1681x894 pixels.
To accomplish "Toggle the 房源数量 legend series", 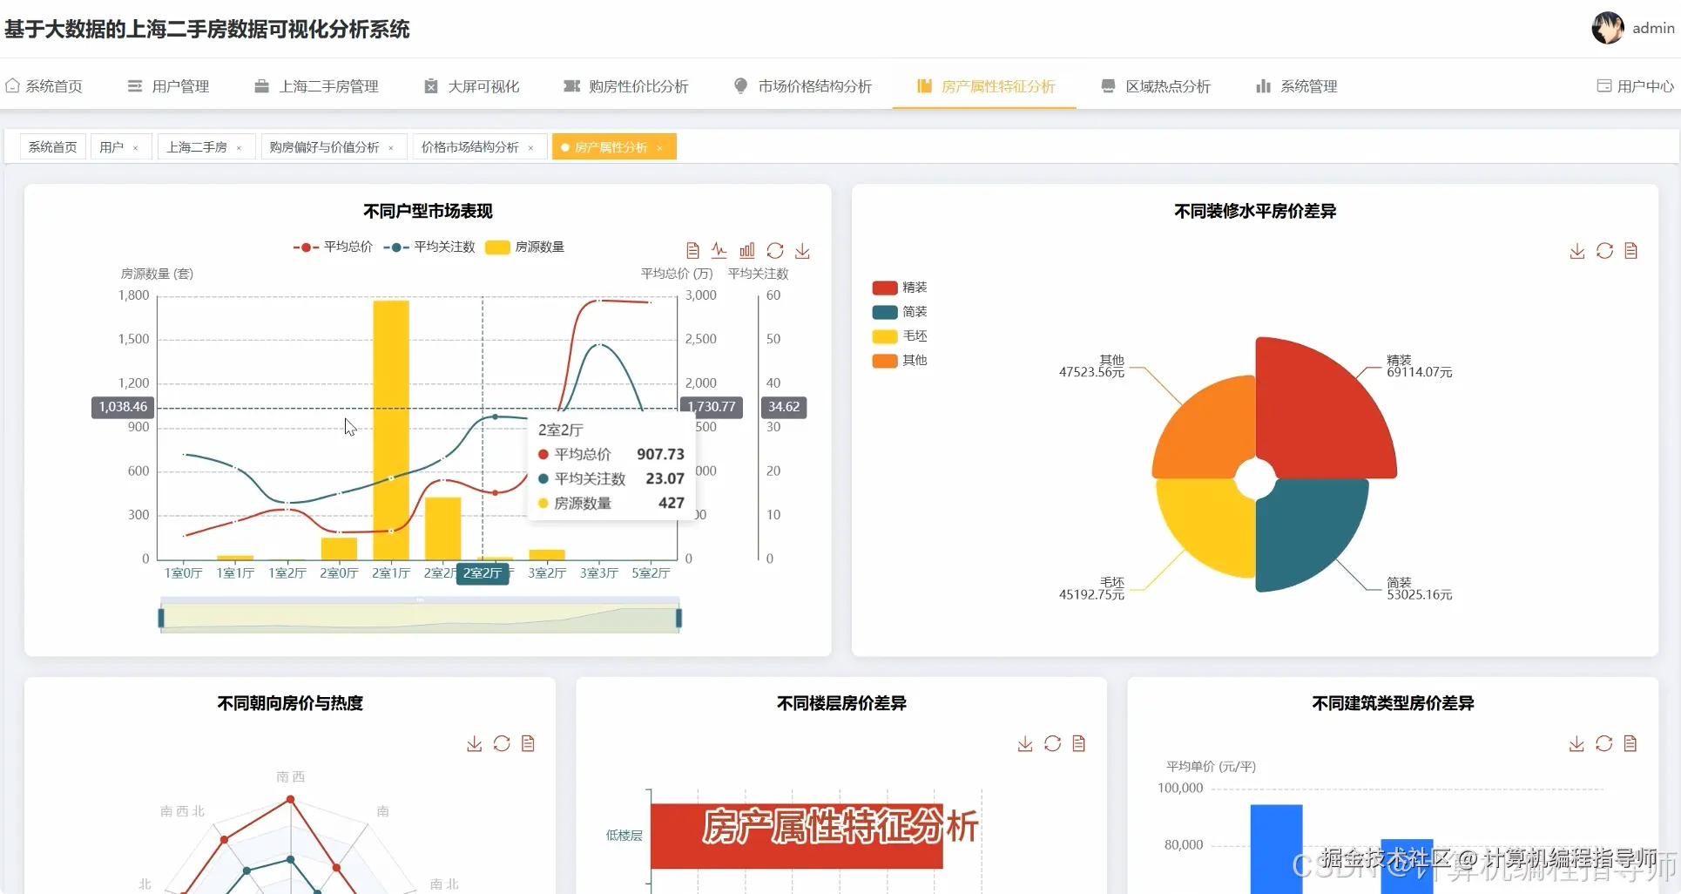I will pyautogui.click(x=524, y=247).
